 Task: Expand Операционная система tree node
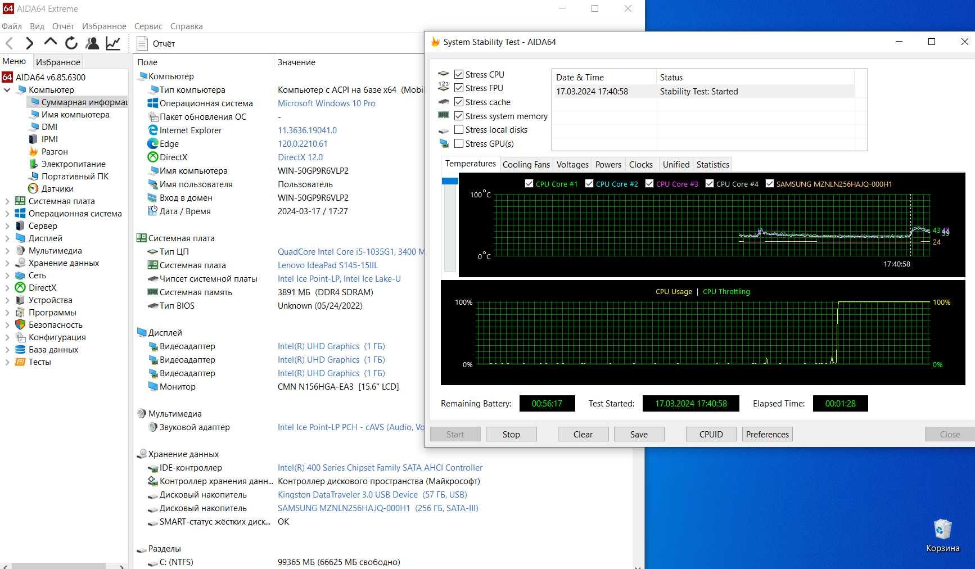click(x=7, y=214)
